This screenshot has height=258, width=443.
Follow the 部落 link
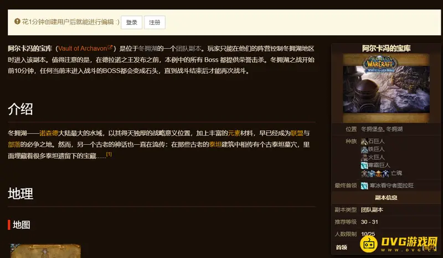click(14, 144)
